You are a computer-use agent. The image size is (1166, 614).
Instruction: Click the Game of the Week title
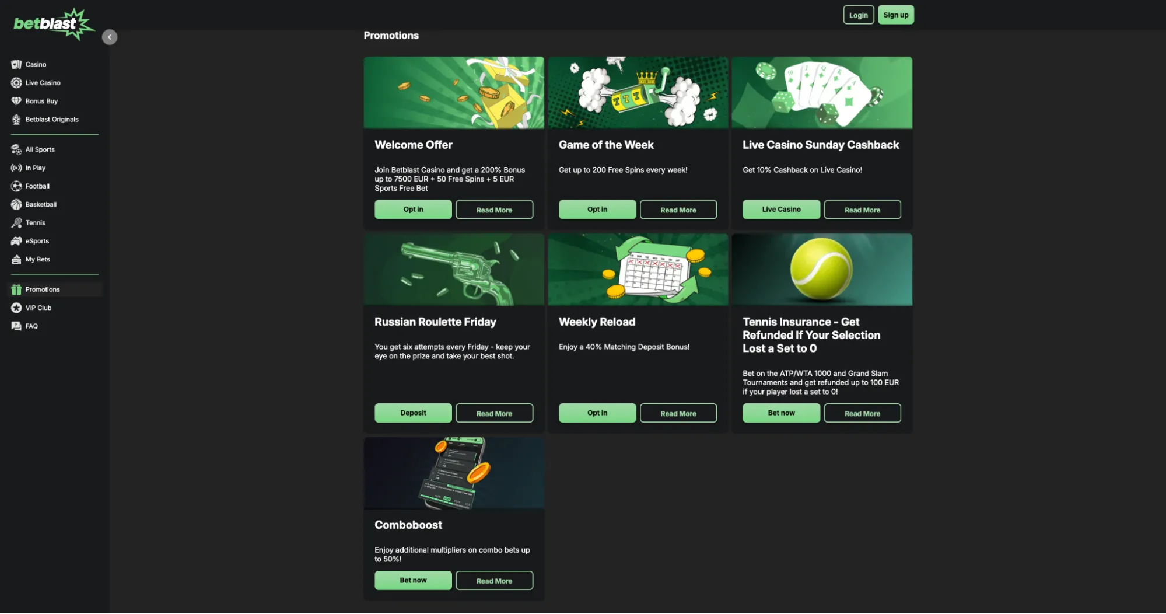pos(606,145)
